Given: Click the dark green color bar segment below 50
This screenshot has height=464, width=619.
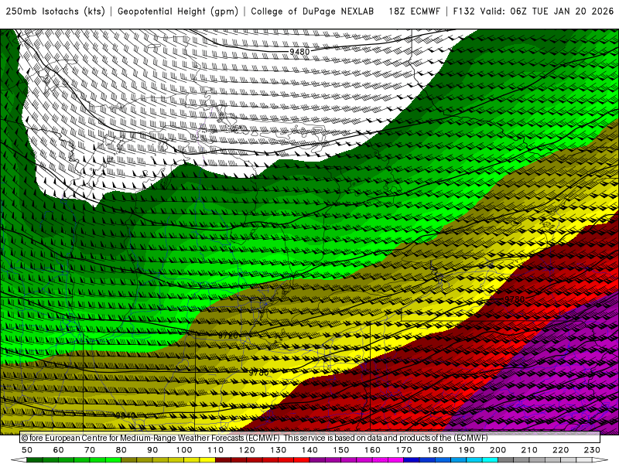Looking at the screenshot, I should click(x=35, y=460).
